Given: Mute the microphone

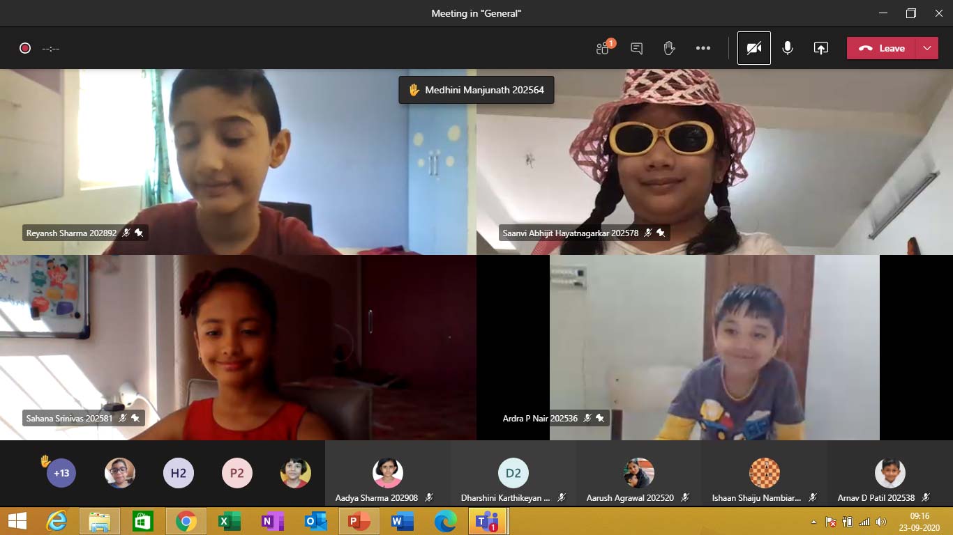Looking at the screenshot, I should [x=788, y=48].
